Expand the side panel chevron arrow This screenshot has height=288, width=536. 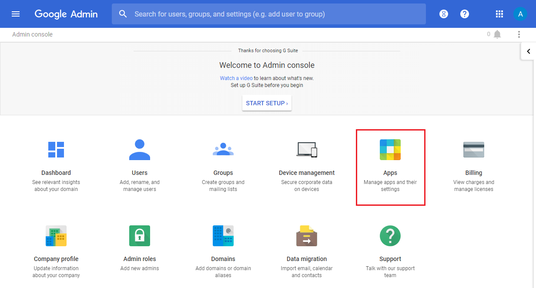[x=529, y=51]
